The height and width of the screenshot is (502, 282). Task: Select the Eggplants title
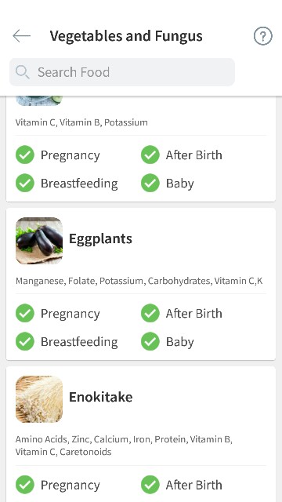tap(100, 238)
